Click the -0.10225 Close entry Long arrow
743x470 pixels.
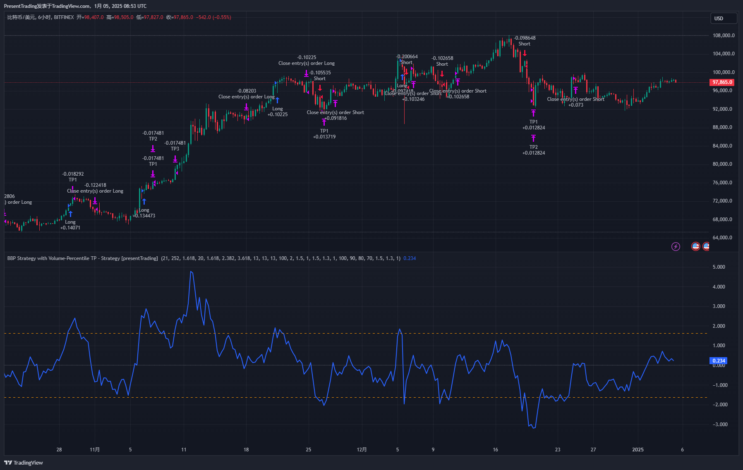pos(306,73)
